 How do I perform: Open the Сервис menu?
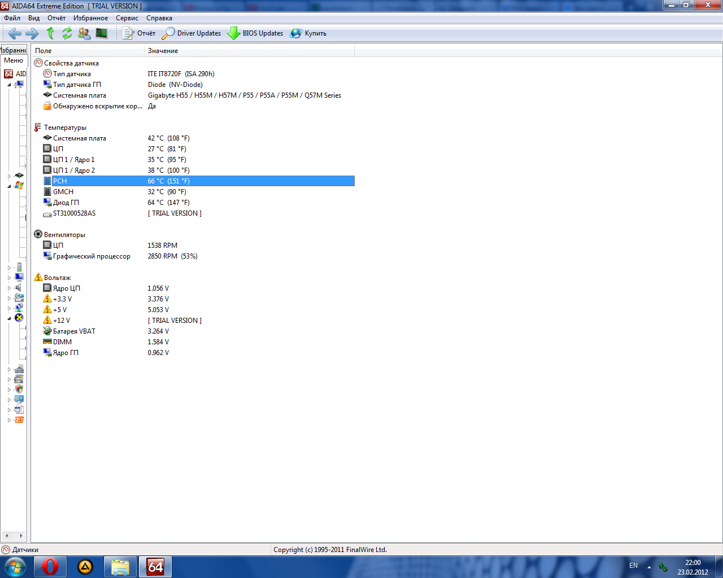(x=127, y=18)
